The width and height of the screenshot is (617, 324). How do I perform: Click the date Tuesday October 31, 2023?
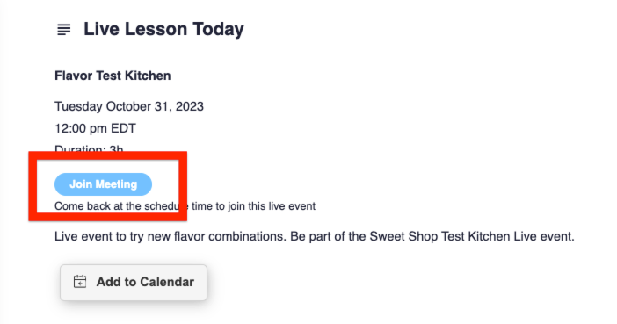[x=129, y=106]
